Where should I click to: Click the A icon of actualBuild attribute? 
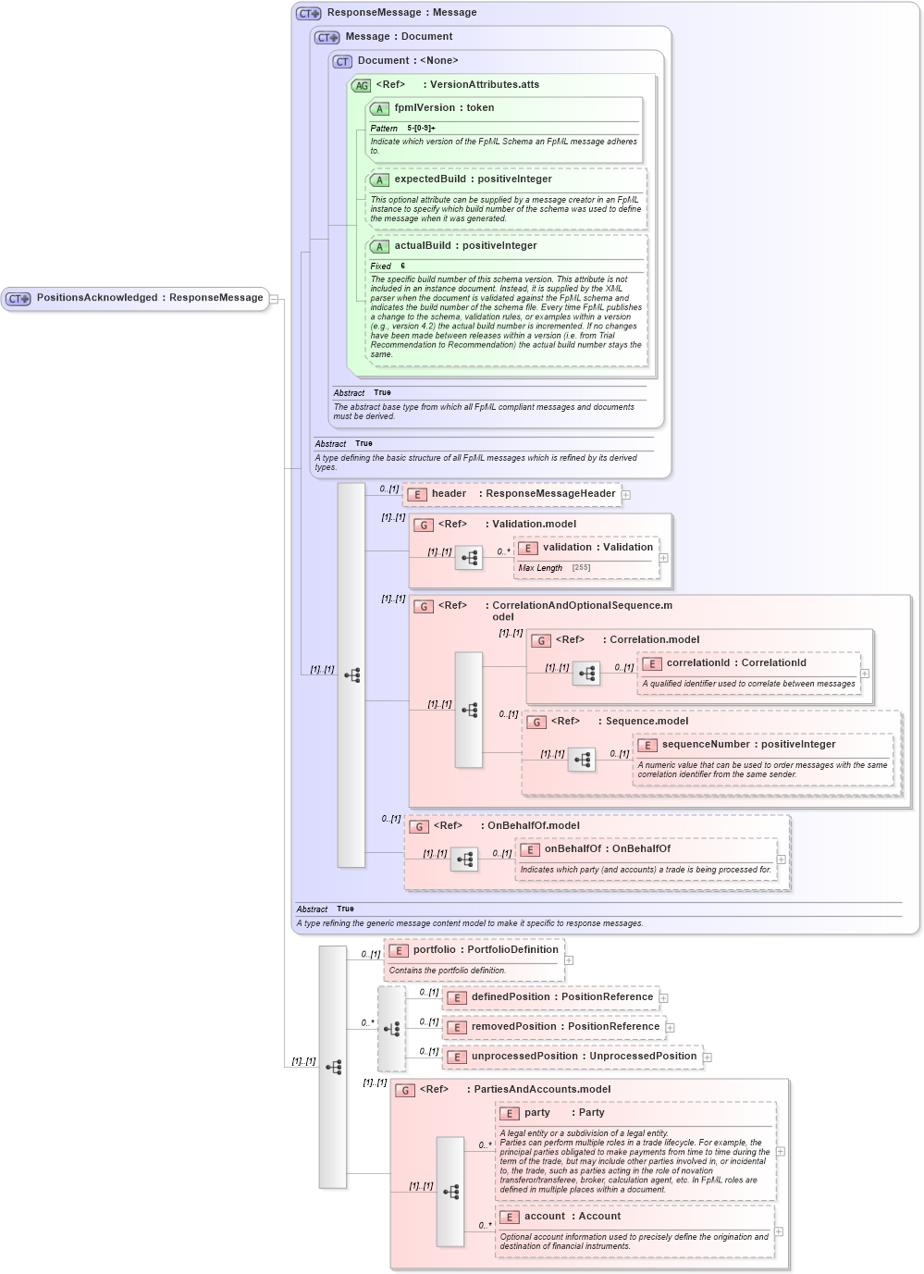click(379, 246)
